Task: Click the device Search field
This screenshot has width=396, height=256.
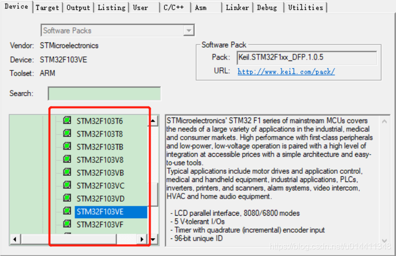Action: pyautogui.click(x=104, y=94)
